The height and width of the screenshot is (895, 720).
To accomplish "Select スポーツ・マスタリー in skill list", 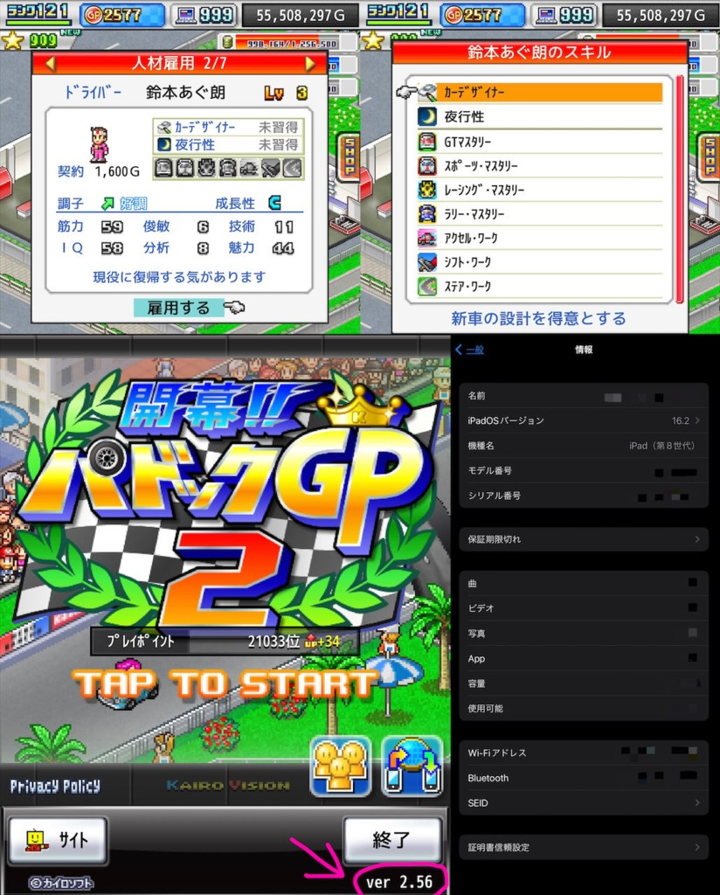I will 540,165.
